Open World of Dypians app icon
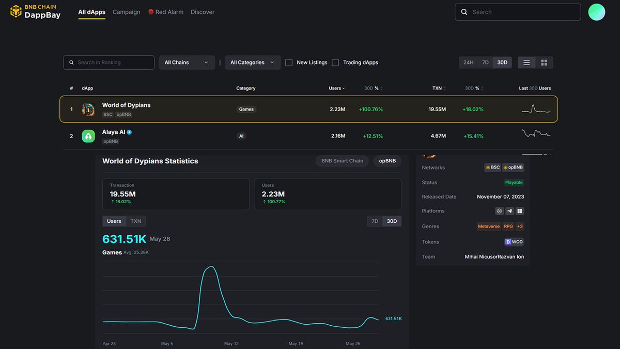The image size is (620, 349). click(x=88, y=109)
